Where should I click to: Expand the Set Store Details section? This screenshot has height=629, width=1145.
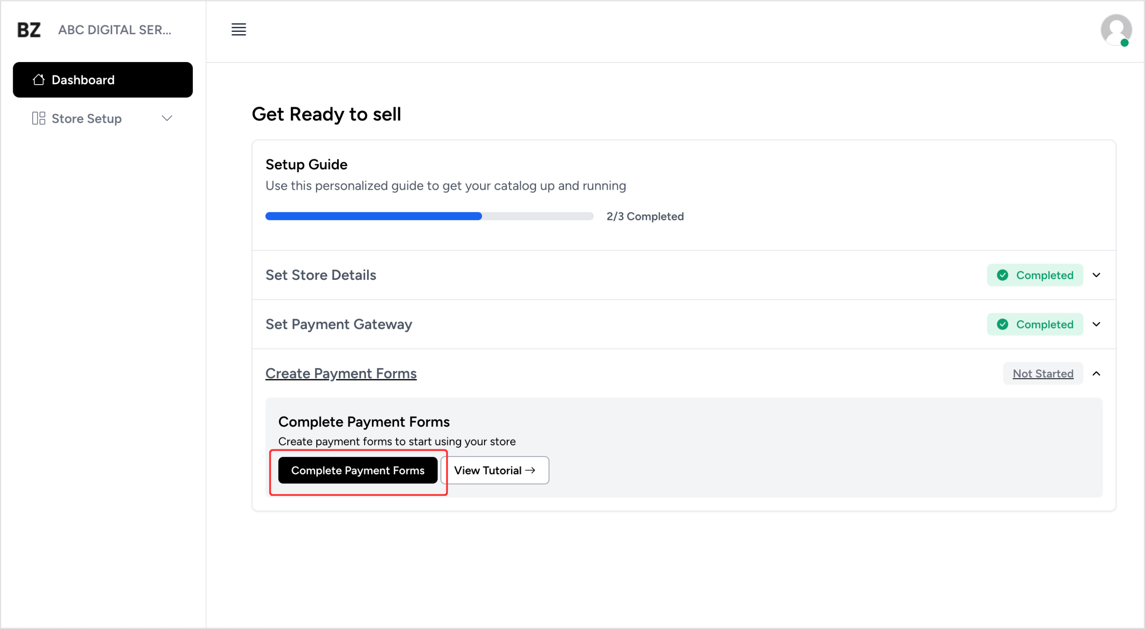click(1096, 275)
